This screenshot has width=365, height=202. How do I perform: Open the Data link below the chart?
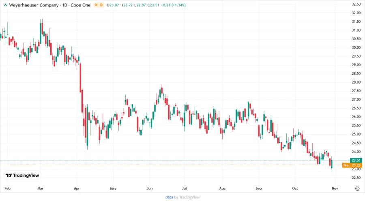(169, 198)
